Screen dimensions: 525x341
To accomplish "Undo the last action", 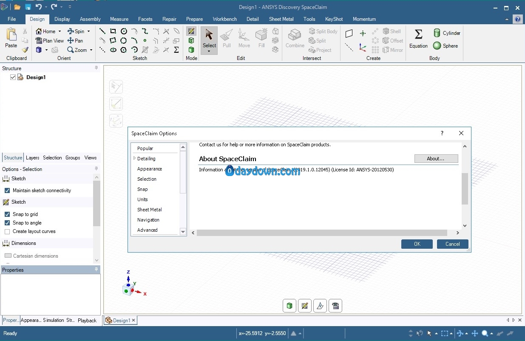I will (x=38, y=7).
